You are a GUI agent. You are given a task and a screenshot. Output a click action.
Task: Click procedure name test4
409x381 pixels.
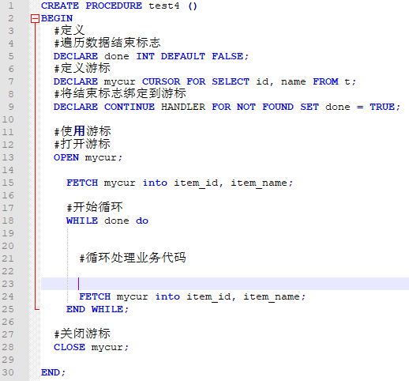coord(164,6)
